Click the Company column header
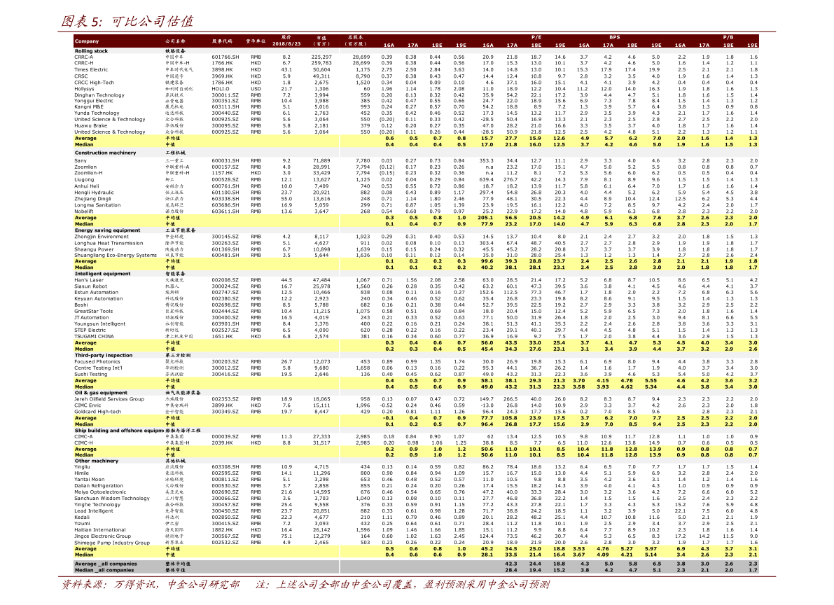The height and width of the screenshot is (605, 834). pos(87,41)
